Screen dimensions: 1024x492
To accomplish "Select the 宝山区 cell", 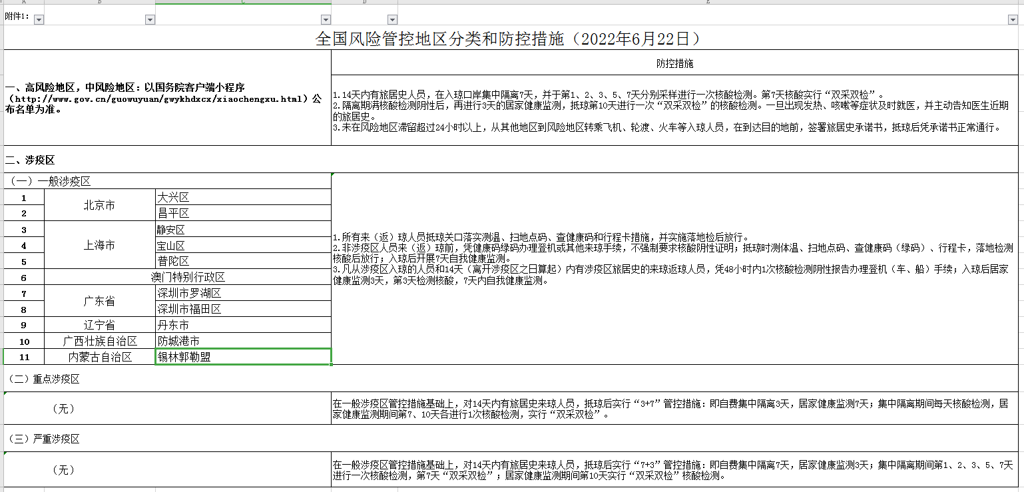I will pos(243,245).
